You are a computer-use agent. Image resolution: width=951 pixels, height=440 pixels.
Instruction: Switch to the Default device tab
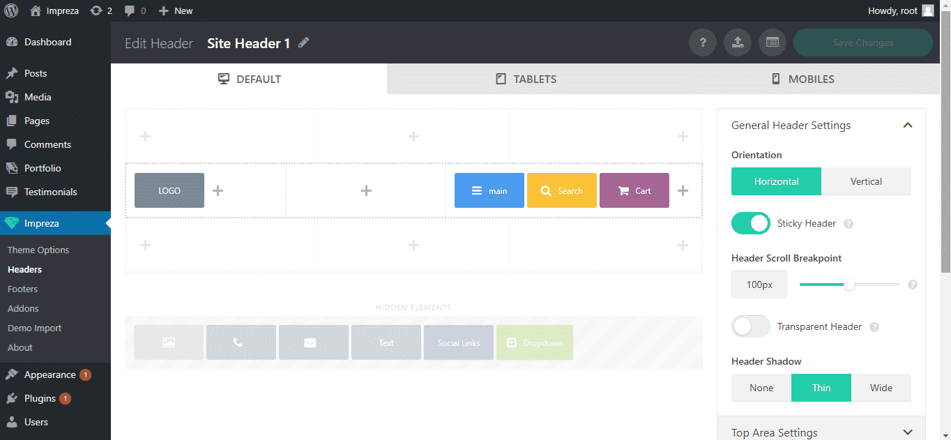coord(249,79)
